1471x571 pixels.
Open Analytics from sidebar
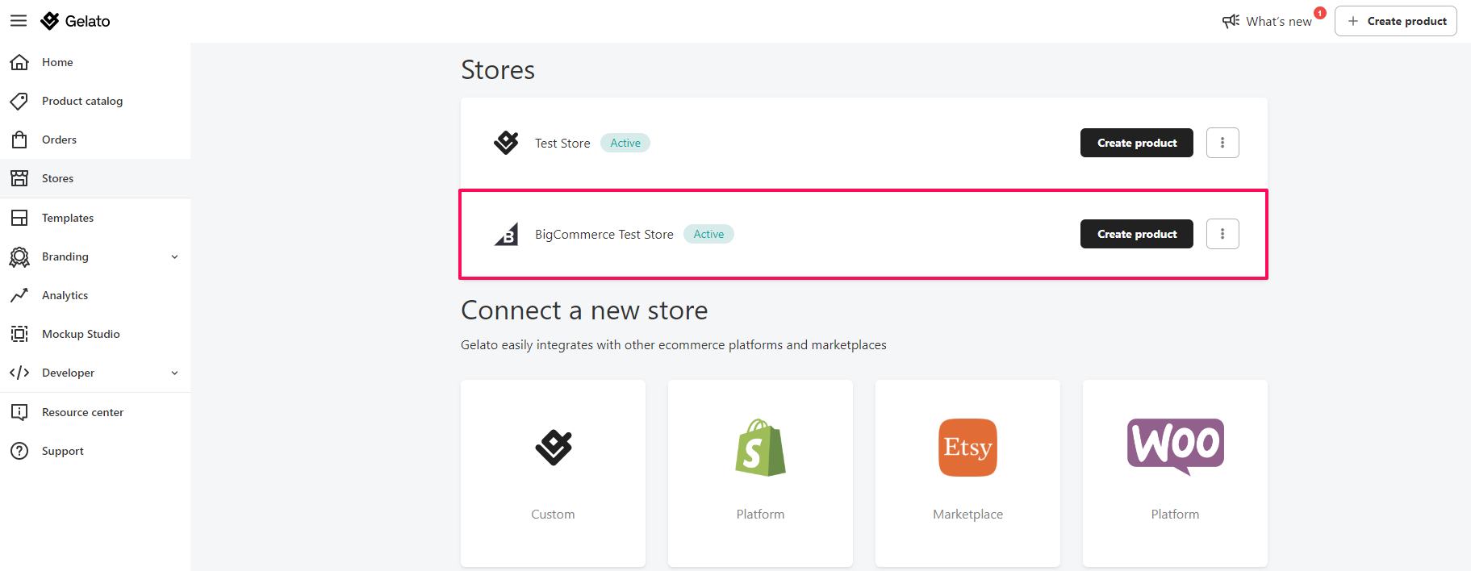pos(95,295)
